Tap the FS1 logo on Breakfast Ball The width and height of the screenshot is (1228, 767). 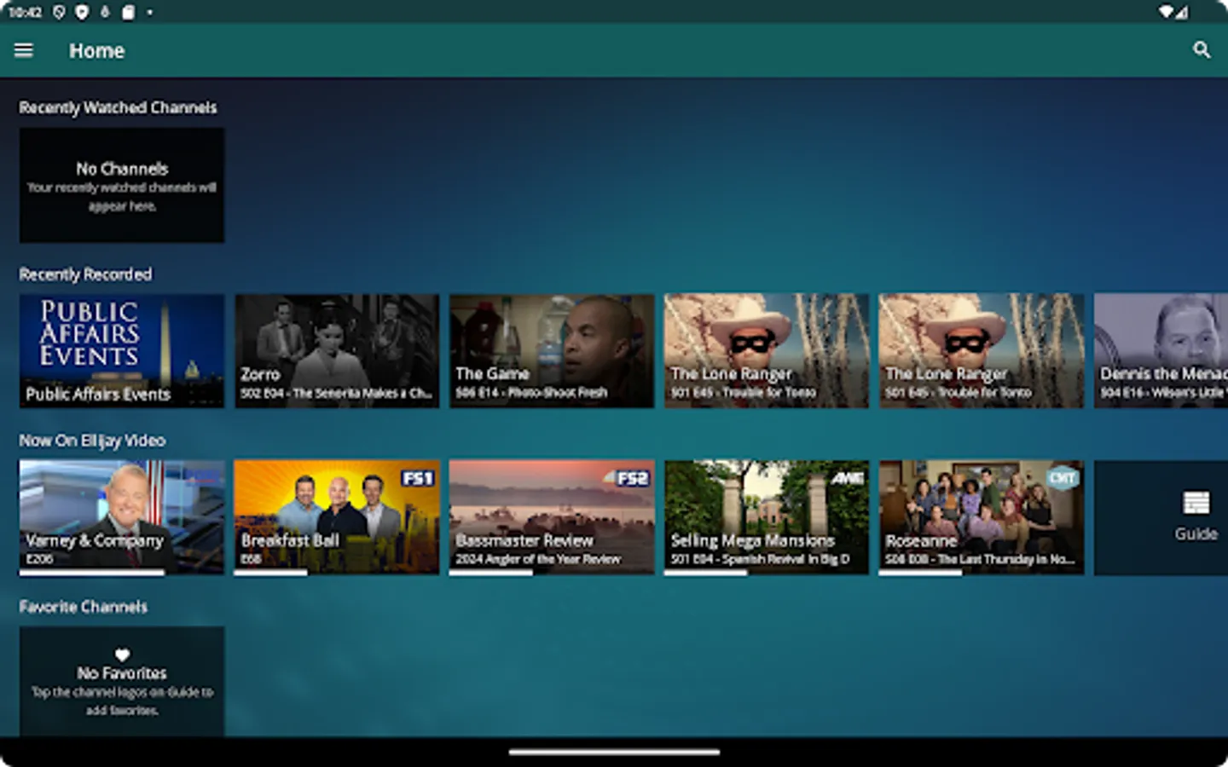418,478
